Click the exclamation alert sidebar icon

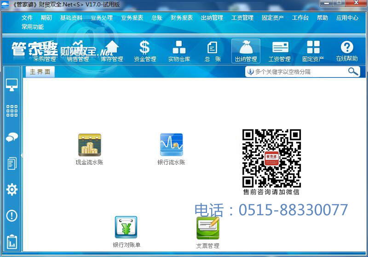(12, 216)
